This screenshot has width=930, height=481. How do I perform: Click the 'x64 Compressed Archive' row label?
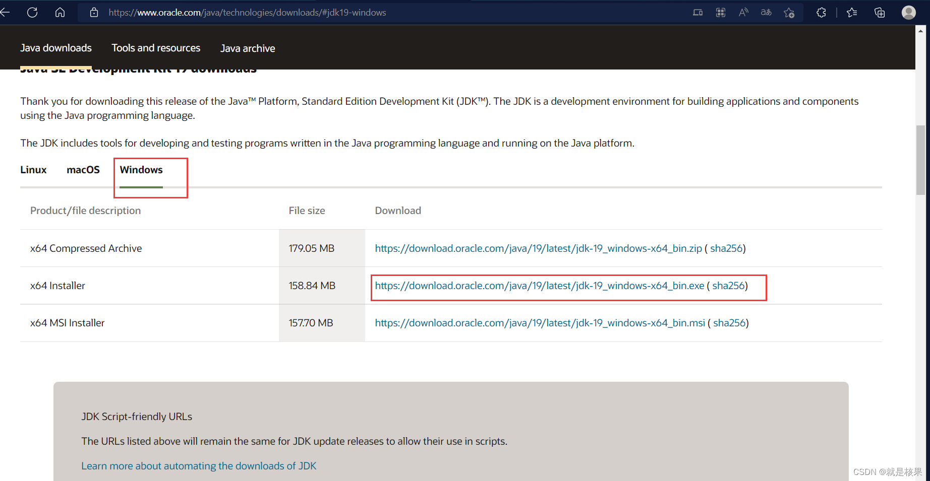tap(86, 248)
